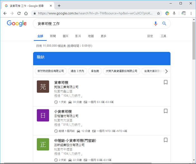
Task: Click the 12 分鐘 commute time
Action: pos(86,131)
